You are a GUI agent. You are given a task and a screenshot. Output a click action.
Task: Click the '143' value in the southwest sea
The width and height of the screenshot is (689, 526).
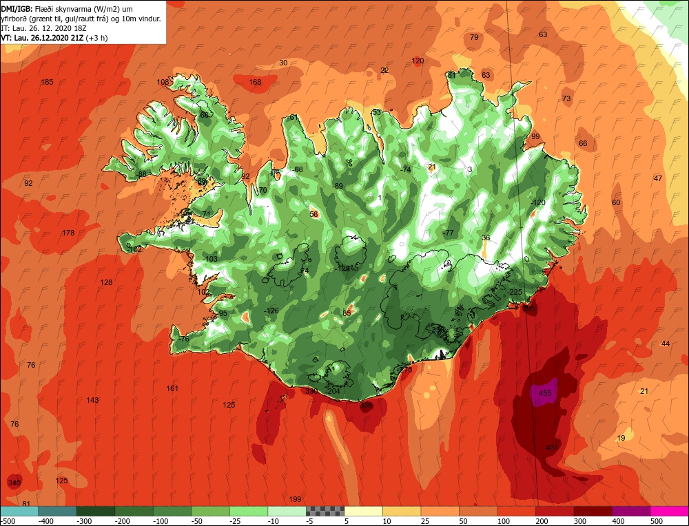92,400
